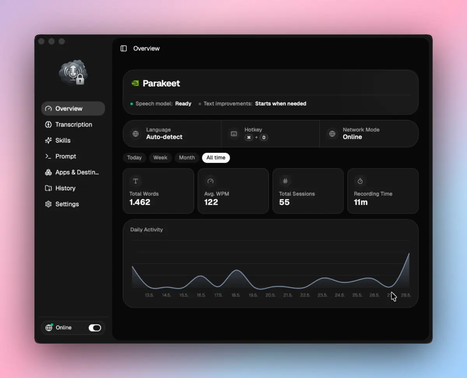Click the Settings gear icon

(48, 204)
